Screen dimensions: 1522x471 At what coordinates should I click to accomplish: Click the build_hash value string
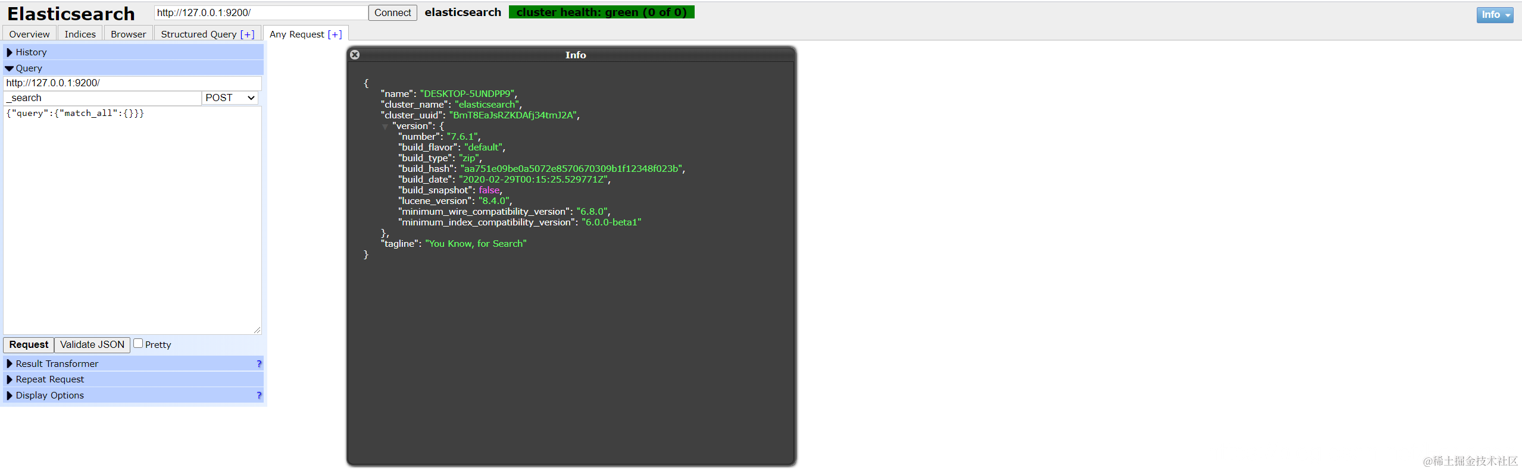571,169
